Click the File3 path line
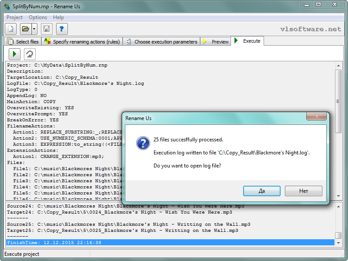Screen dimensions: 348x261 coord(67,181)
